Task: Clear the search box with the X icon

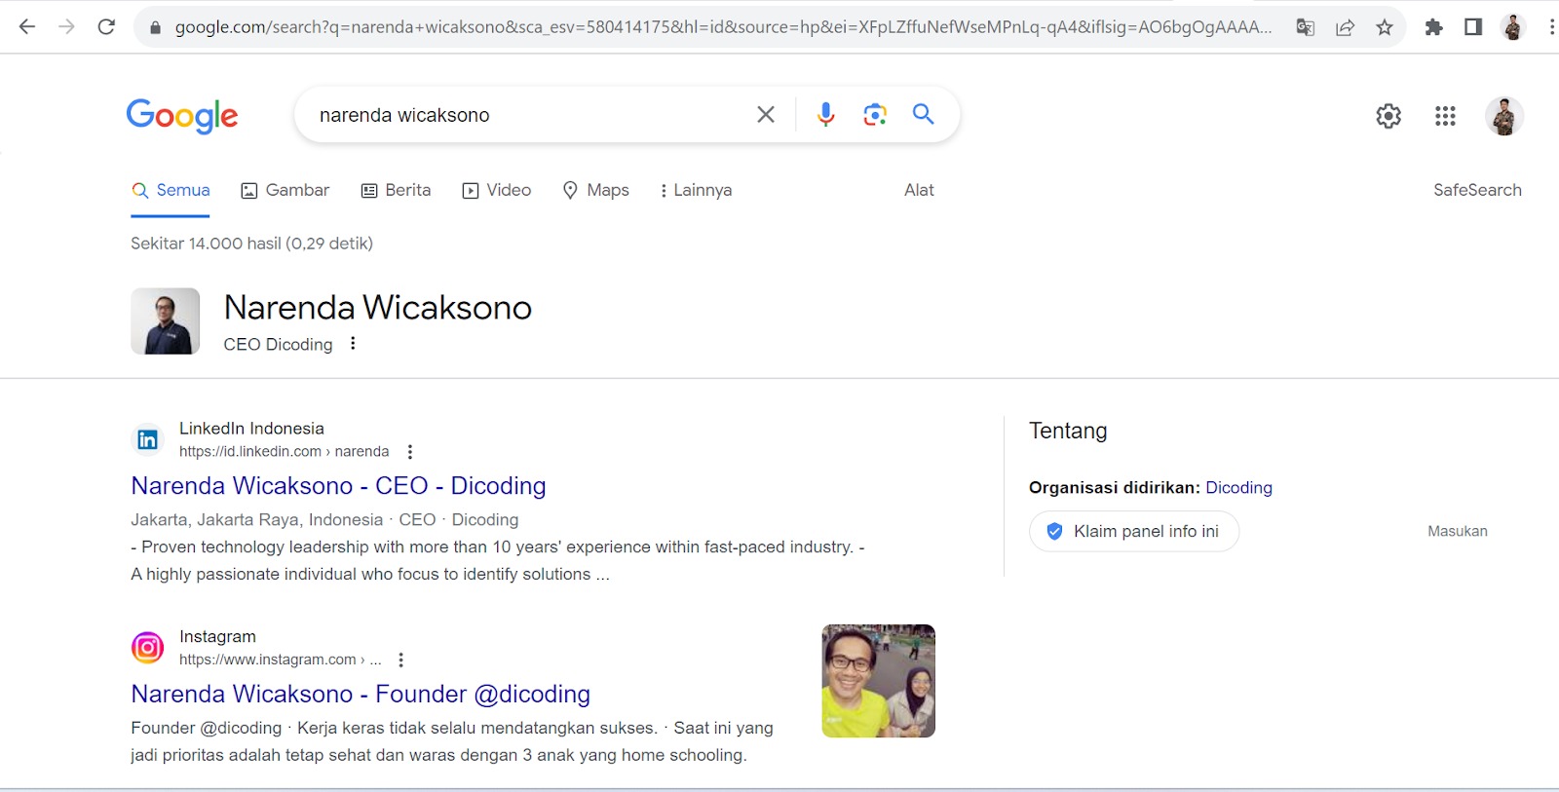Action: 766,115
